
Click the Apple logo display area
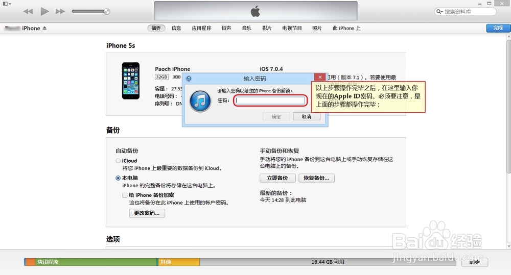[256, 11]
